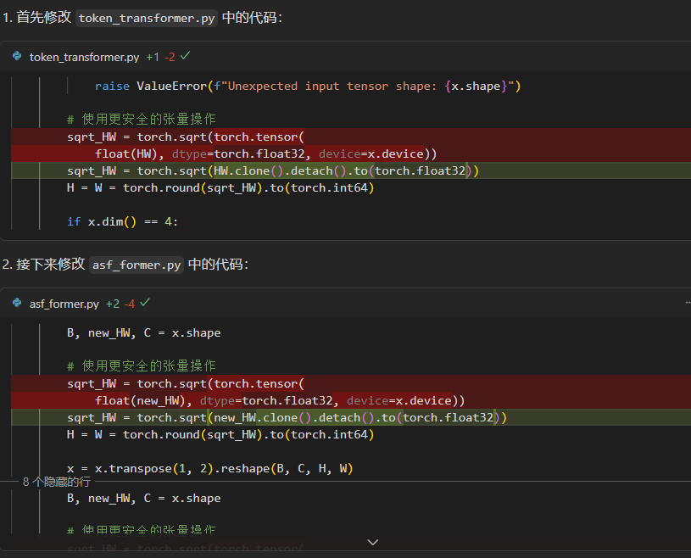Click the '+2' additions count on asf_former.py
Image resolution: width=691 pixels, height=558 pixels.
(113, 304)
